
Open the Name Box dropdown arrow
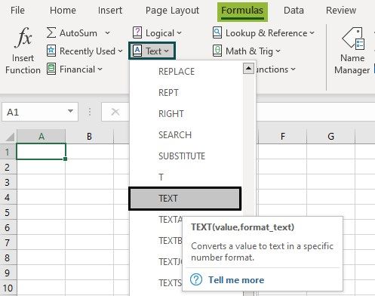point(70,111)
